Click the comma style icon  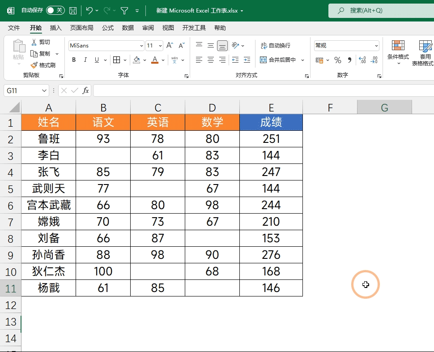[349, 60]
